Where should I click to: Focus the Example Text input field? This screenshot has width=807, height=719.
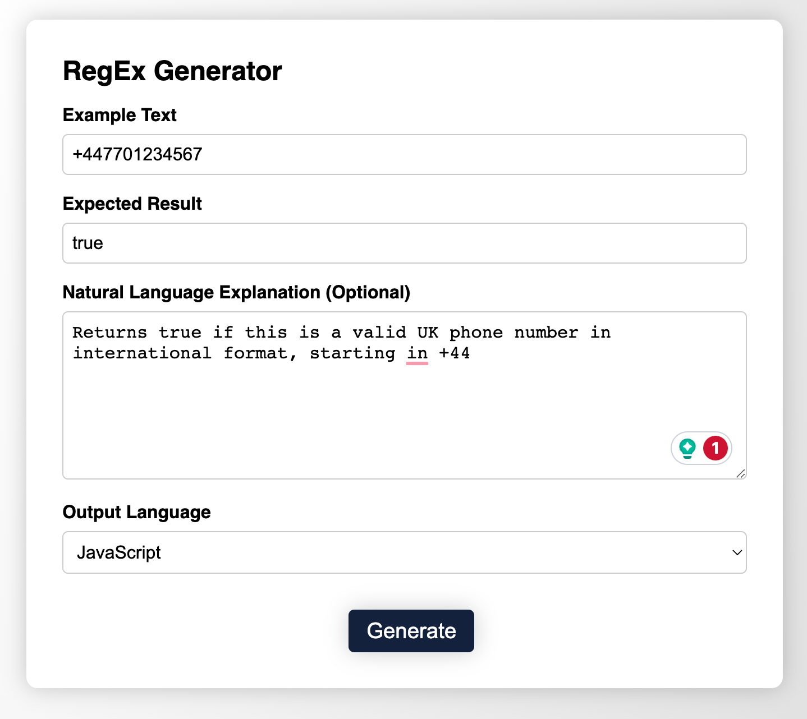pos(404,154)
